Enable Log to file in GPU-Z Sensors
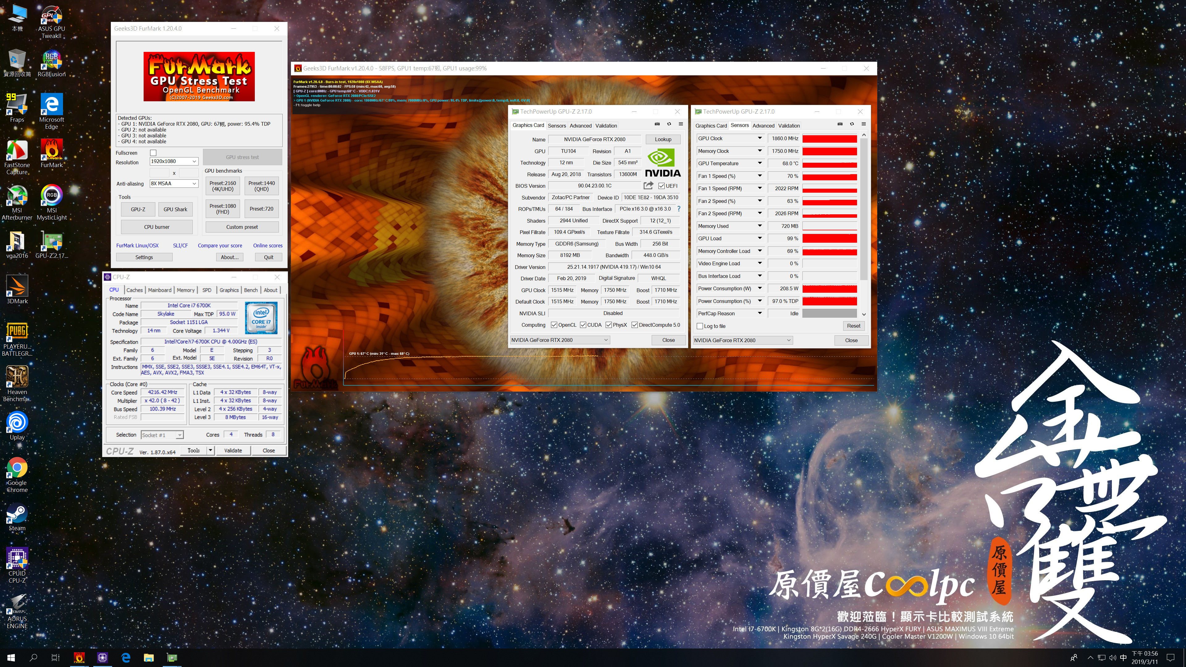 (700, 326)
